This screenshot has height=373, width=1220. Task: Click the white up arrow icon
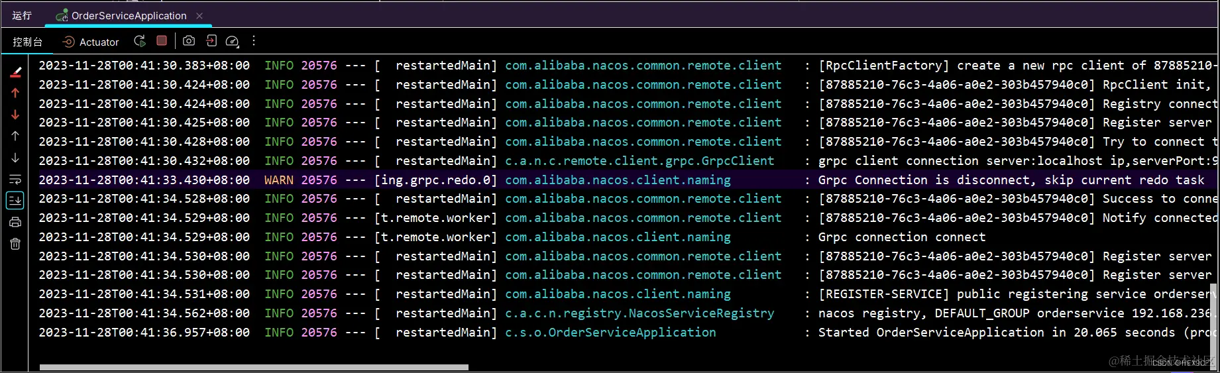(15, 136)
